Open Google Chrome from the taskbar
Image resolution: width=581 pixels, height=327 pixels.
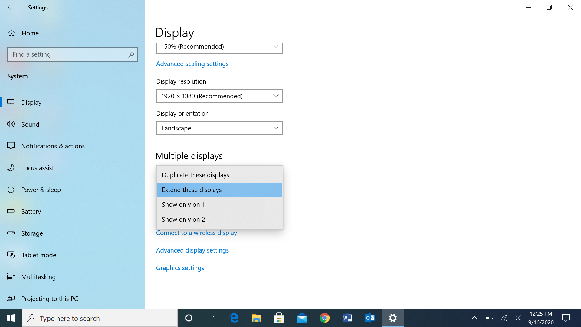[x=324, y=318]
